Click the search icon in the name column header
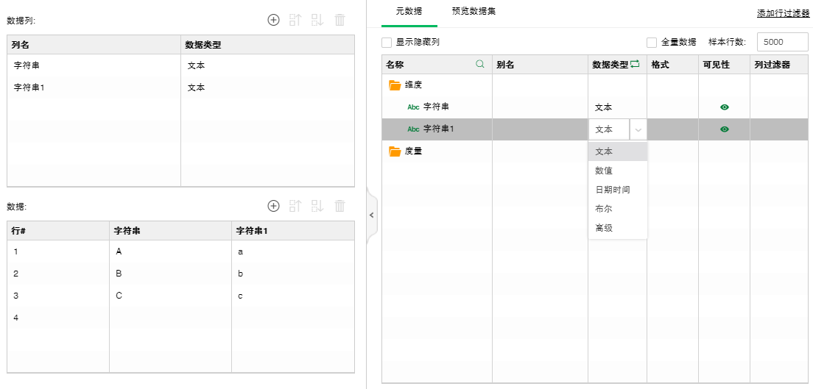This screenshot has width=813, height=389. coord(480,65)
